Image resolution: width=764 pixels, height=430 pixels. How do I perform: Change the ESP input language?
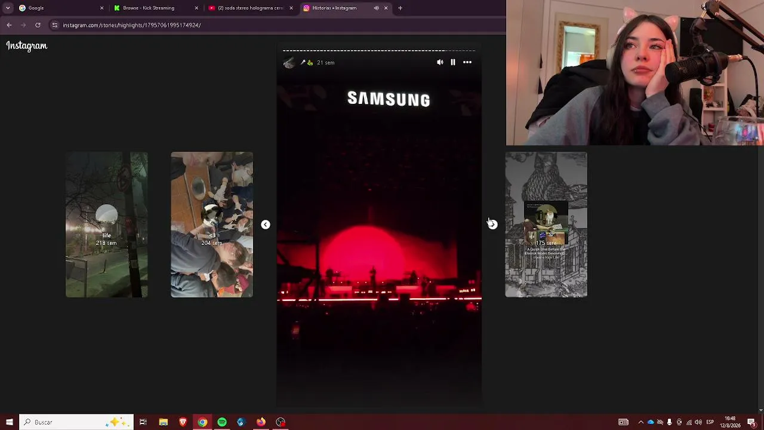click(710, 422)
